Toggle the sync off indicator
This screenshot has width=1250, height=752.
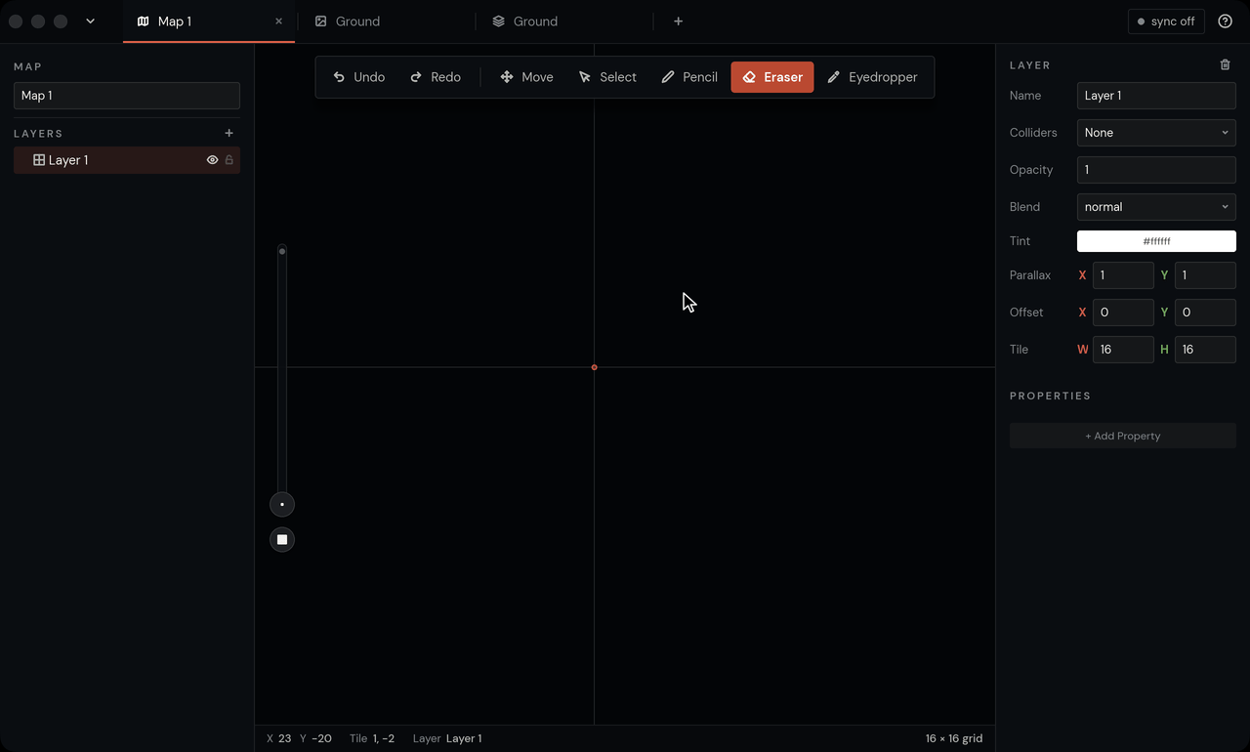pos(1166,21)
